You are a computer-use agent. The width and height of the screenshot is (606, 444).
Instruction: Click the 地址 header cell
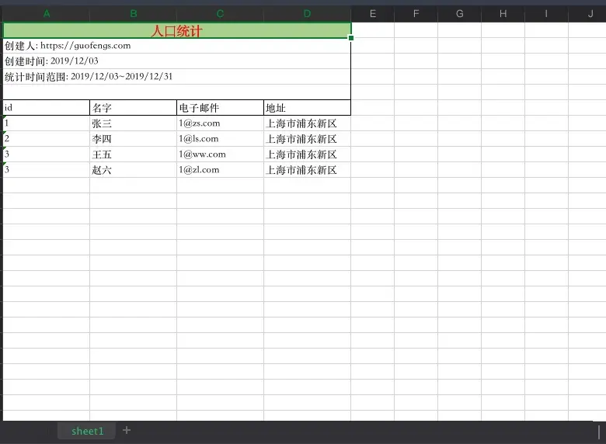pyautogui.click(x=307, y=108)
